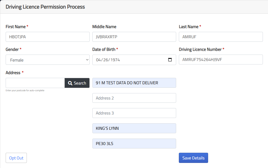The height and width of the screenshot is (168, 268).
Task: Open the date picker calendar icon
Action: point(170,60)
